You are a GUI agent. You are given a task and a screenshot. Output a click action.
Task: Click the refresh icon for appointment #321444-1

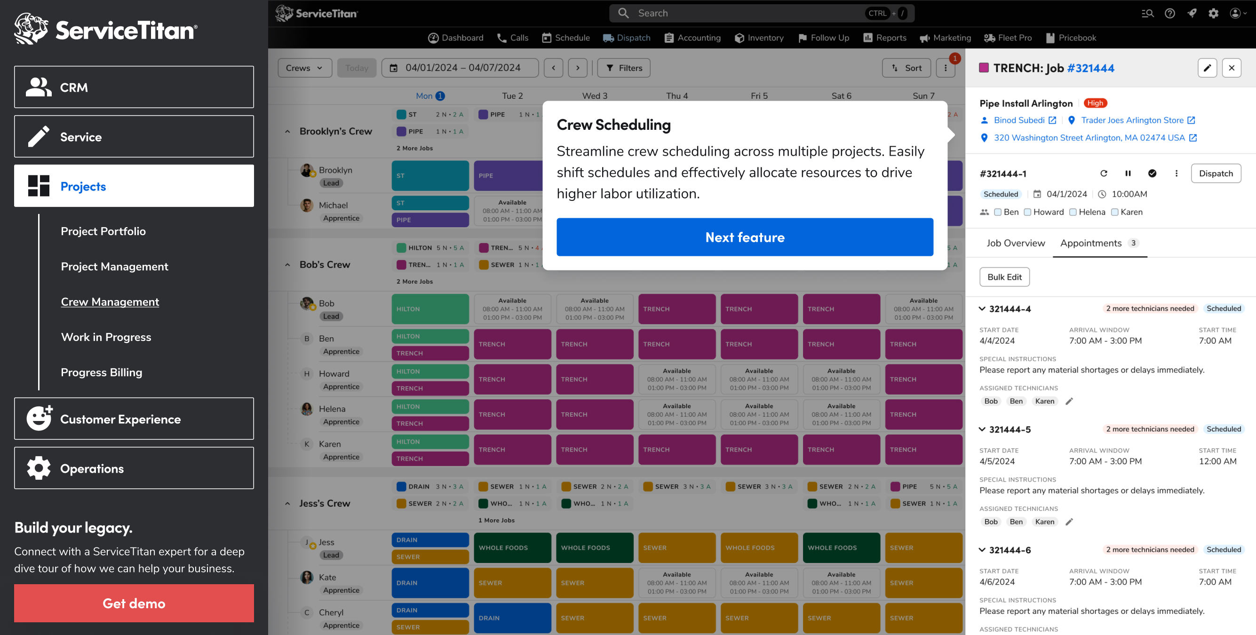coord(1104,174)
